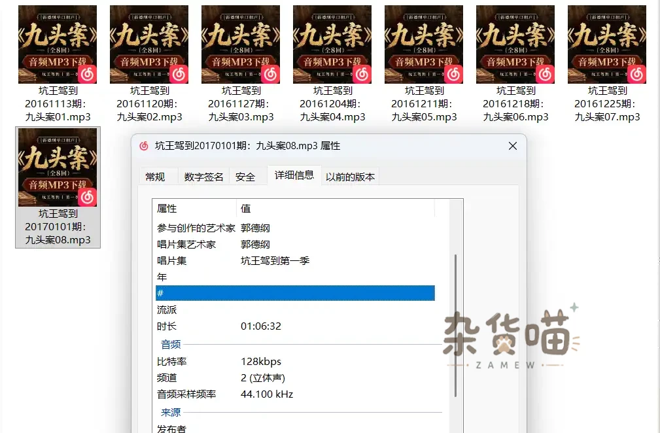Select the 九头案04.mp3 file thumbnail

pos(332,44)
